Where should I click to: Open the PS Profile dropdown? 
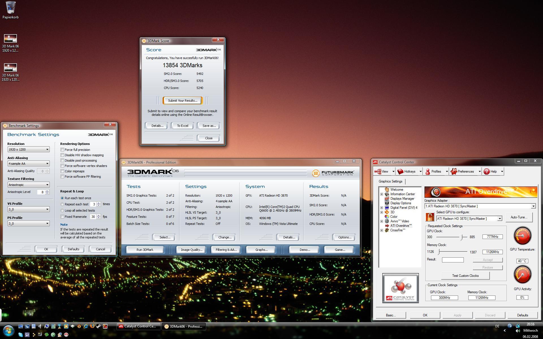(28, 223)
